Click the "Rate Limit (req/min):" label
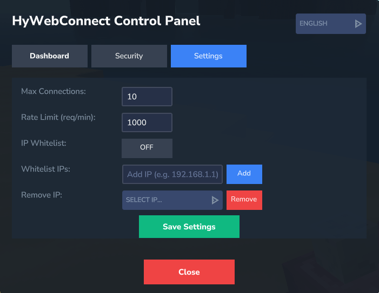The height and width of the screenshot is (293, 379). pyautogui.click(x=58, y=117)
